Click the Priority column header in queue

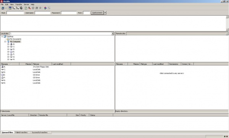click(x=84, y=115)
